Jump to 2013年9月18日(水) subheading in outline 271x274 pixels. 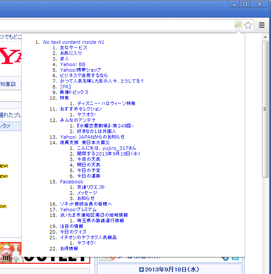coord(108,154)
